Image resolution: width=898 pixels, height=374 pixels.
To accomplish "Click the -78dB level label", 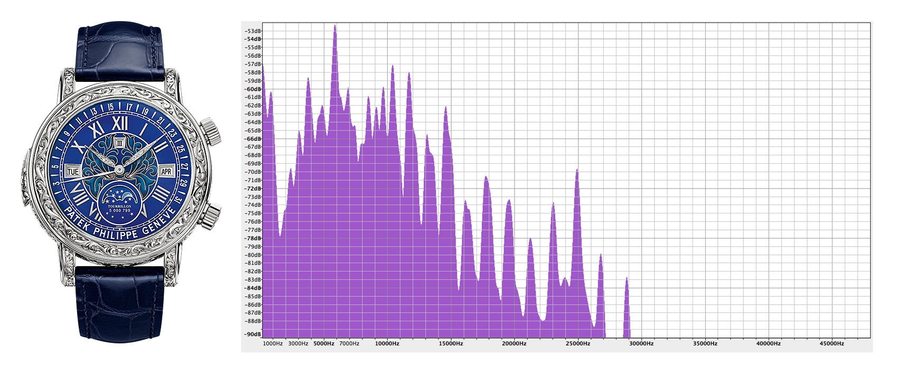I will [253, 238].
